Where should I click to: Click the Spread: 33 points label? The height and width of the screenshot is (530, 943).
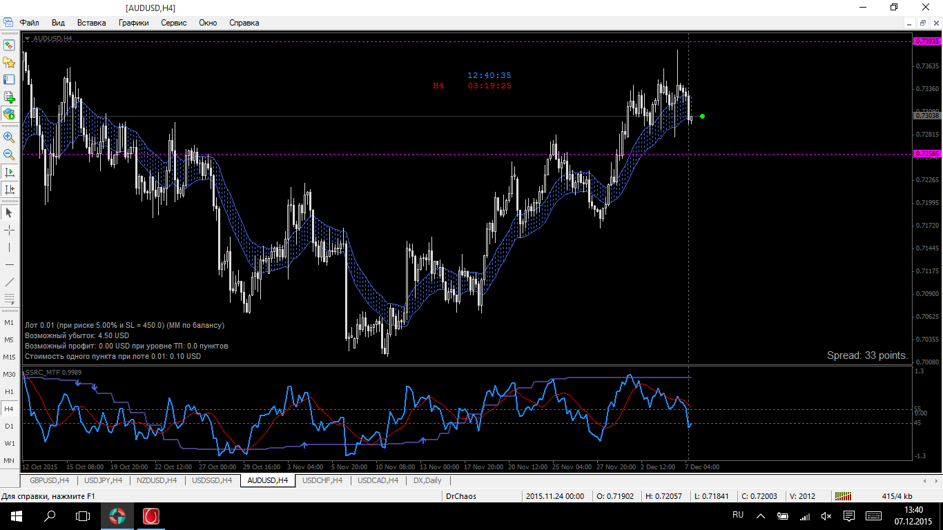click(868, 355)
